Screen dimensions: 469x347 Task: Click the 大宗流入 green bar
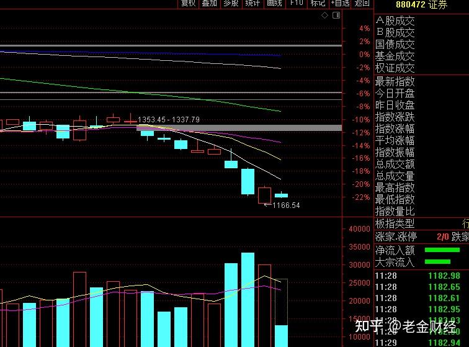tap(437, 262)
